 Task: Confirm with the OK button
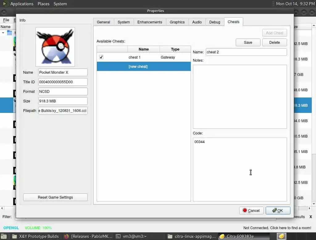coord(278,211)
